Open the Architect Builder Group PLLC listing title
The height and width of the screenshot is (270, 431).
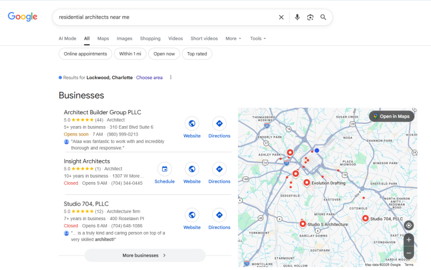[102, 112]
